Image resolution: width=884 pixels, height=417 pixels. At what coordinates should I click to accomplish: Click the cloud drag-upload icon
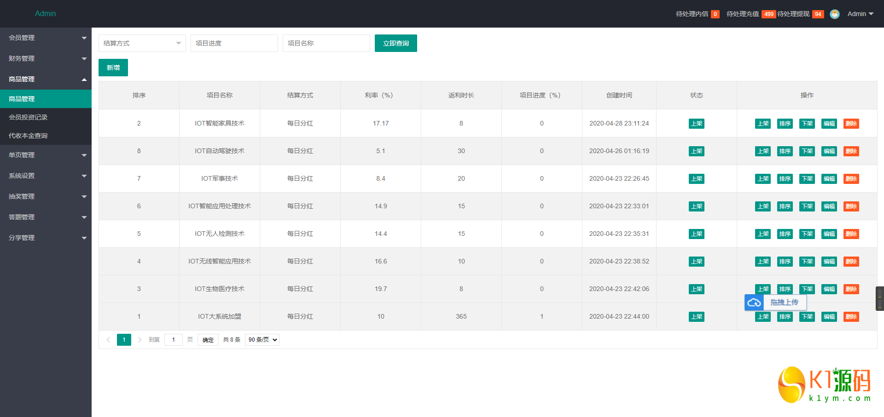coord(754,303)
